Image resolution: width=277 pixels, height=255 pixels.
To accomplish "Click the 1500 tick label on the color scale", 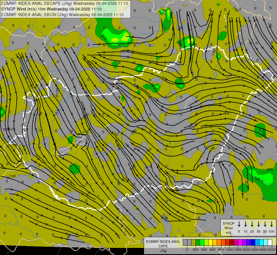I will 238,250.
